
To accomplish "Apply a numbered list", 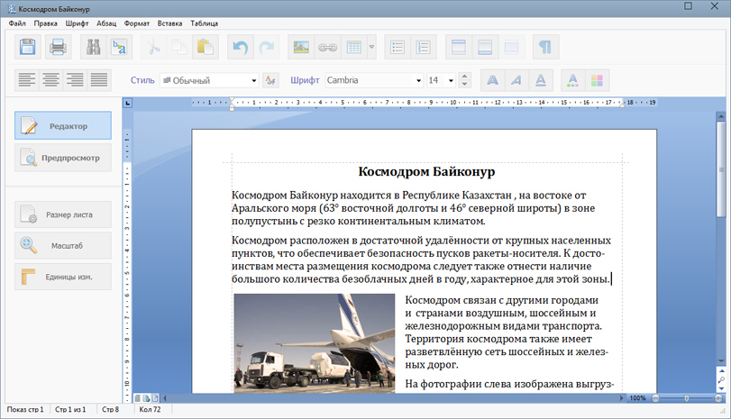I will click(x=424, y=47).
